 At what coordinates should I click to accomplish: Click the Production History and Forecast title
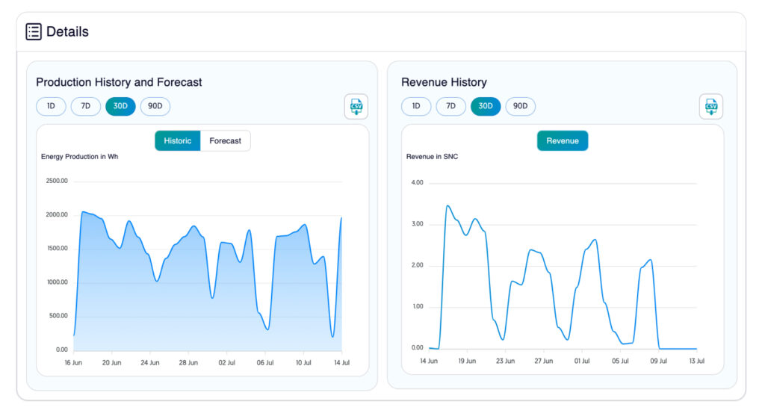click(119, 82)
